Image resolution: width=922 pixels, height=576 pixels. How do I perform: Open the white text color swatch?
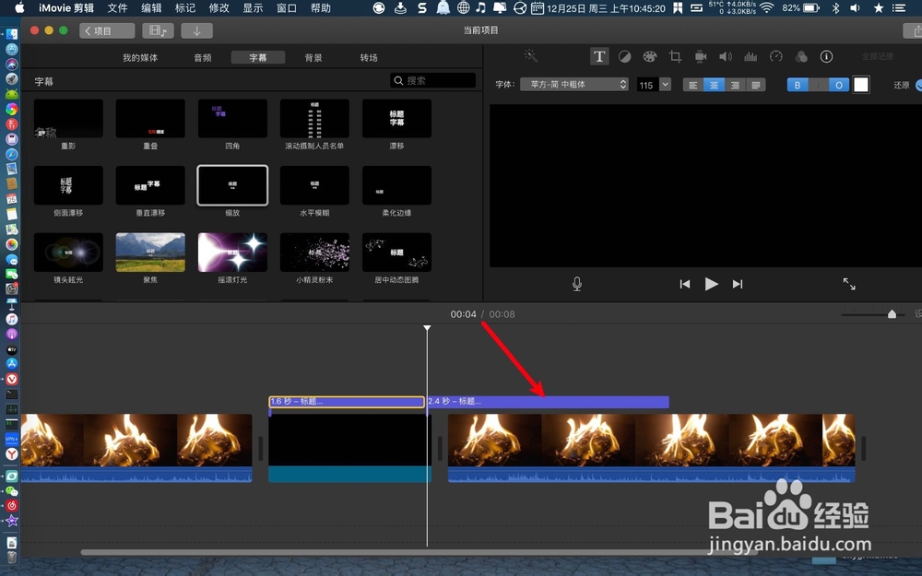pyautogui.click(x=861, y=85)
